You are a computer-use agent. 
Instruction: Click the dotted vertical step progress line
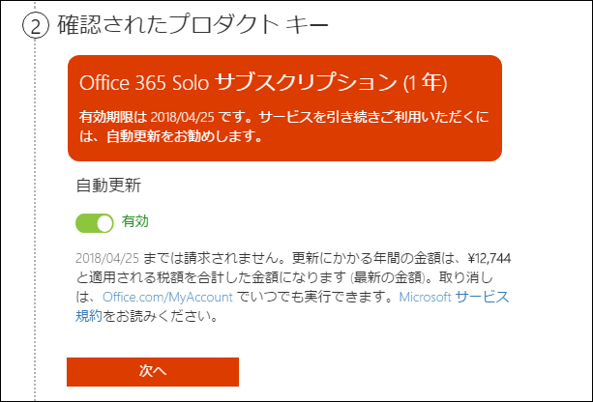pos(35,219)
